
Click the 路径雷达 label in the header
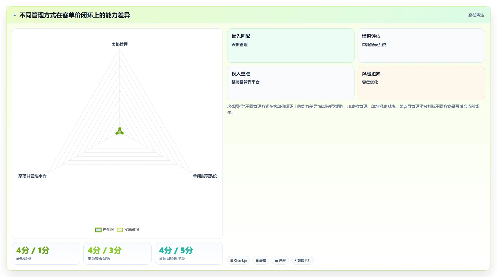476,15
